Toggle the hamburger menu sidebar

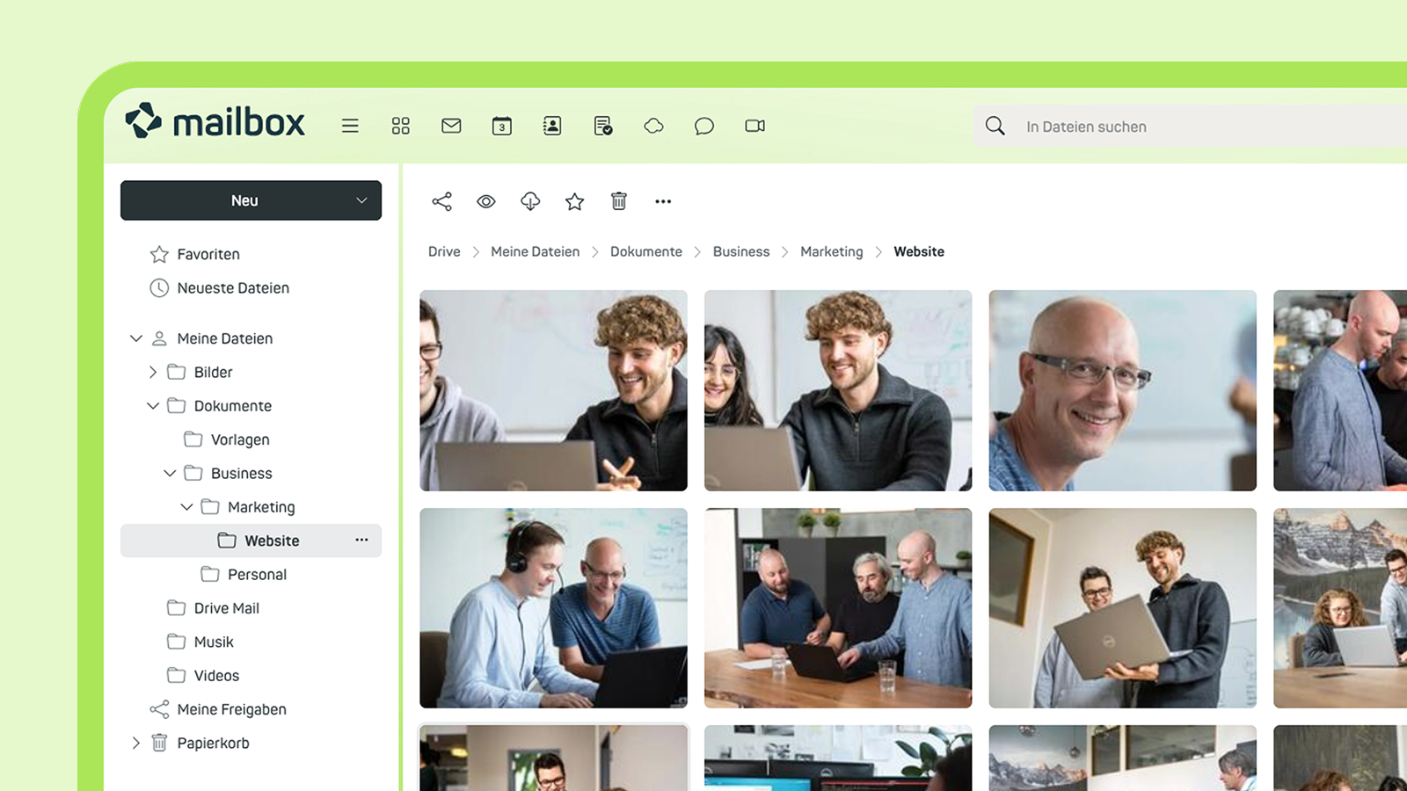tap(350, 126)
